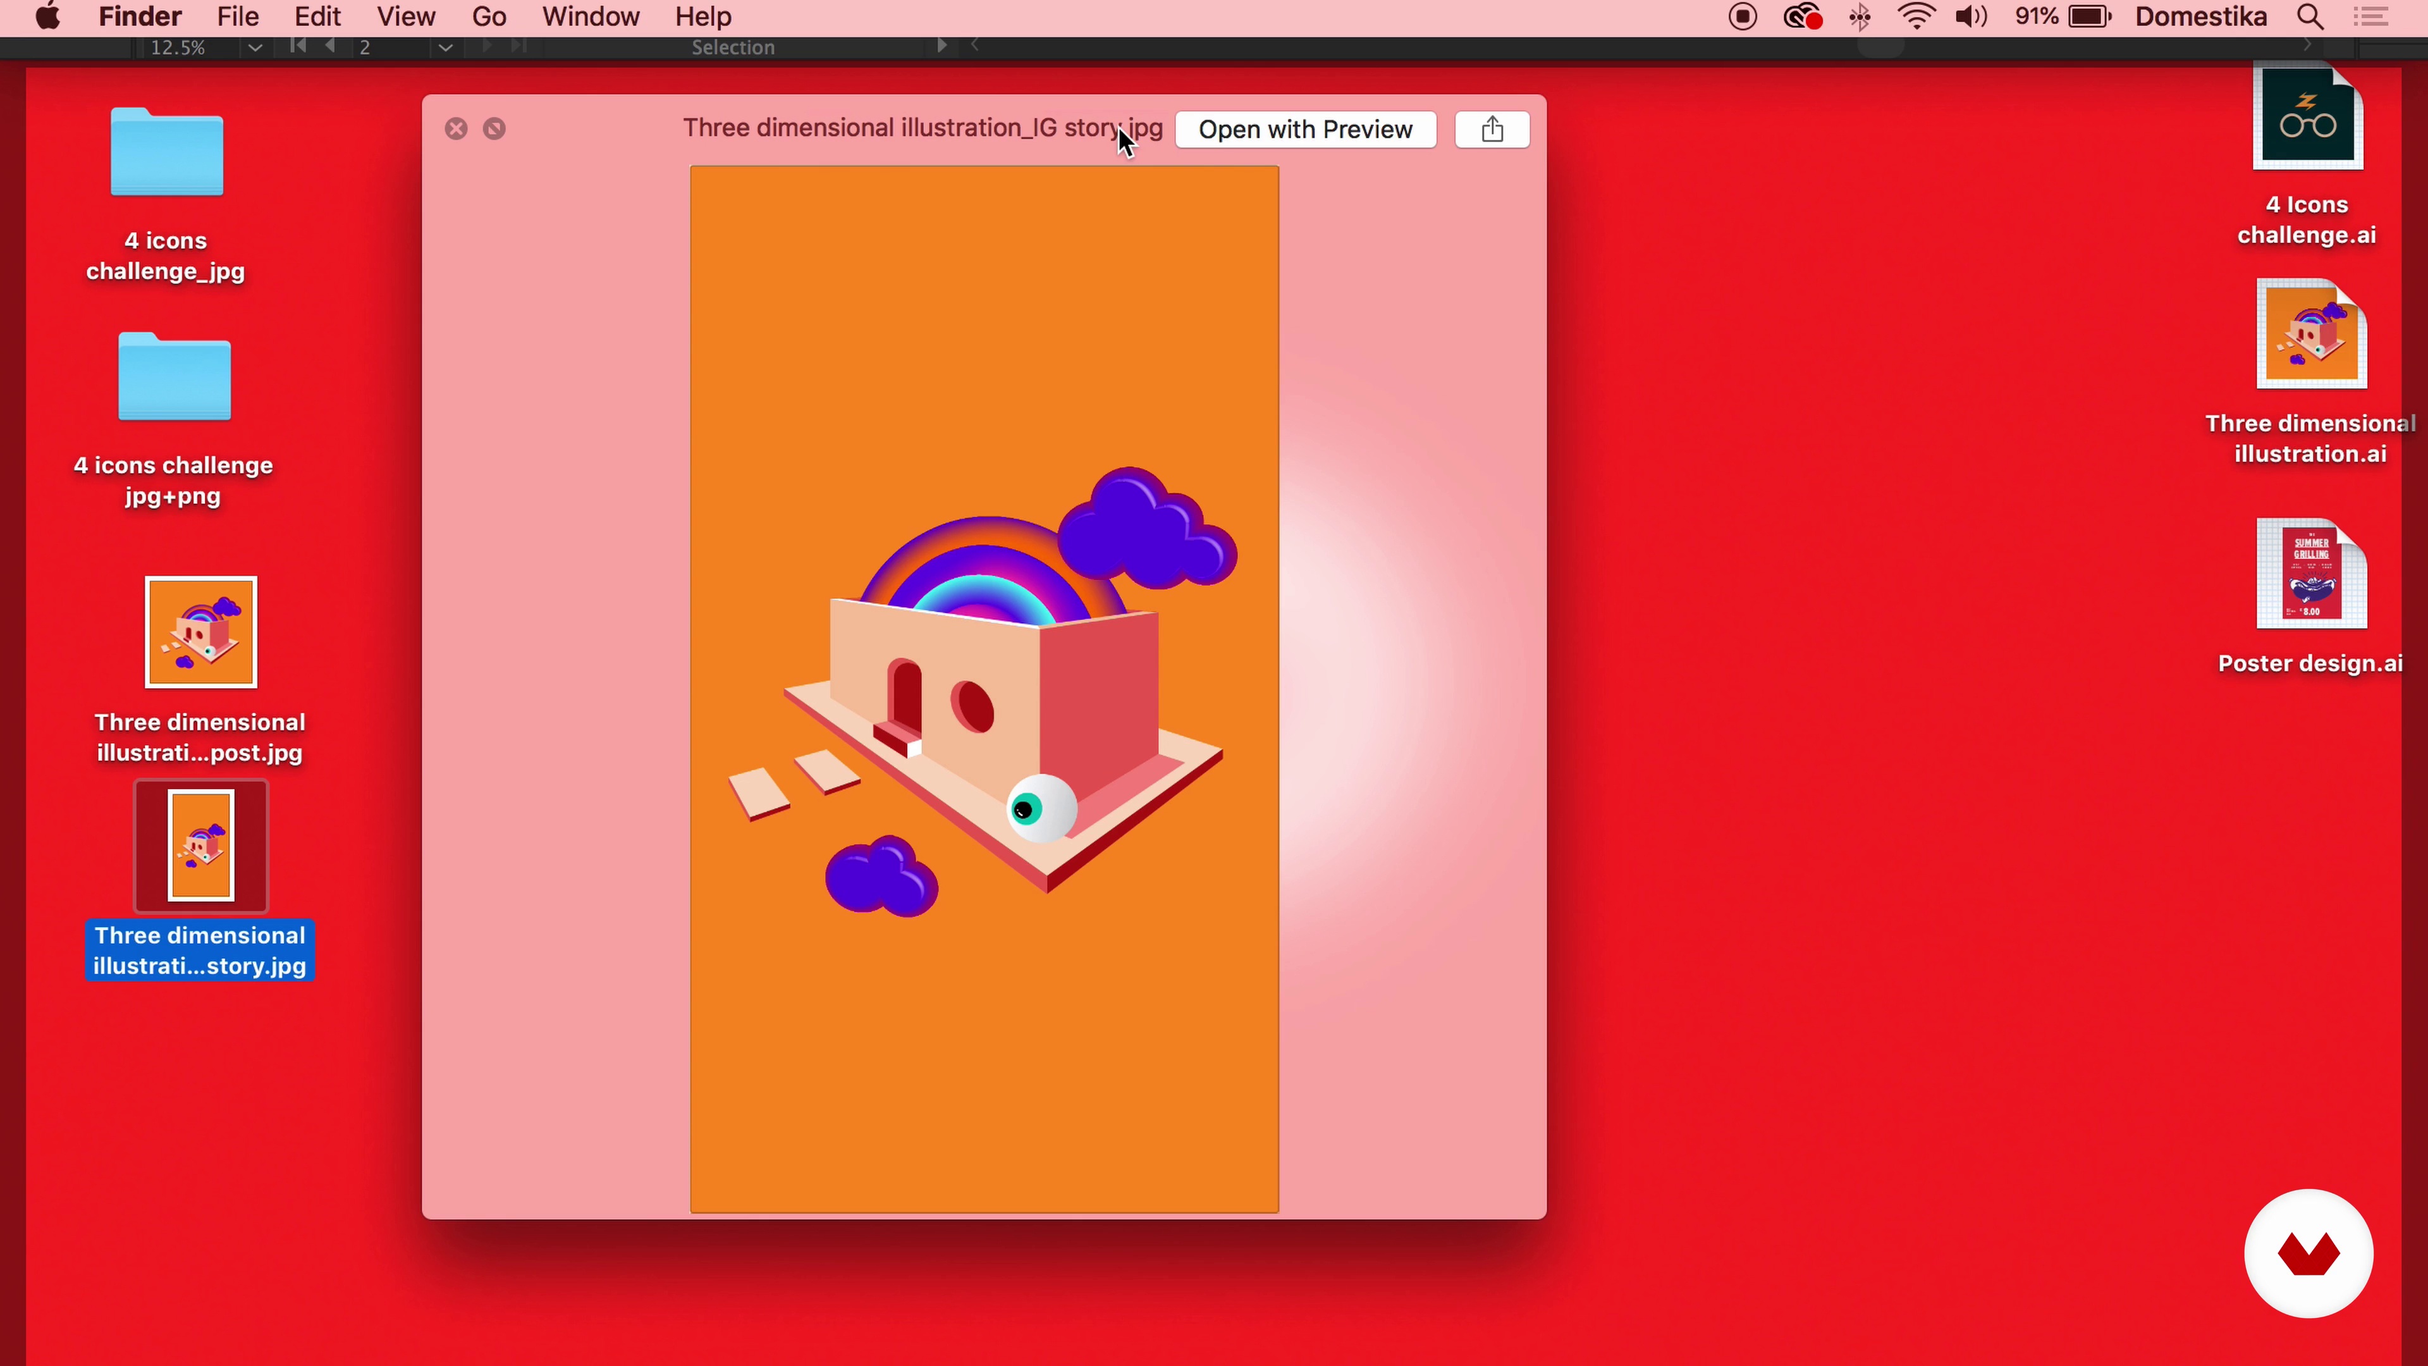Click the volume speaker icon
The height and width of the screenshot is (1366, 2428).
pyautogui.click(x=1971, y=17)
